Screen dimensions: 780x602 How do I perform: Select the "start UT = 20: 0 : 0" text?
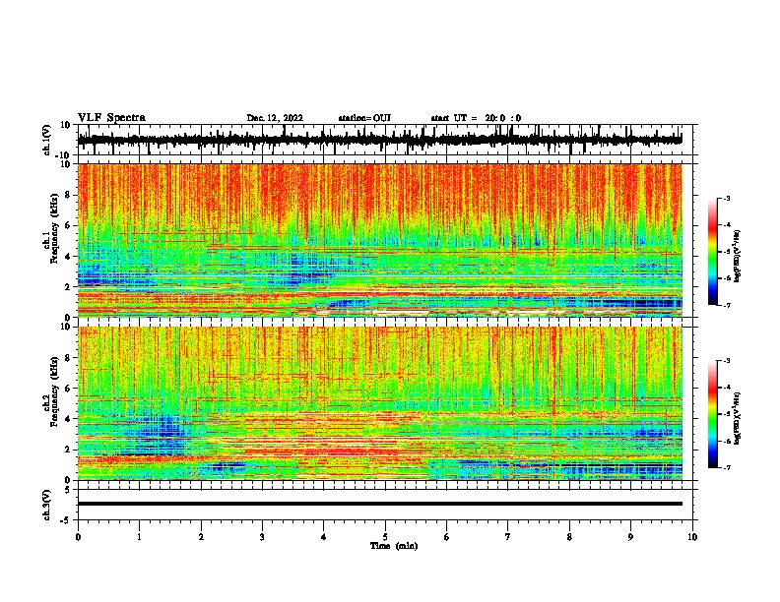(x=476, y=118)
